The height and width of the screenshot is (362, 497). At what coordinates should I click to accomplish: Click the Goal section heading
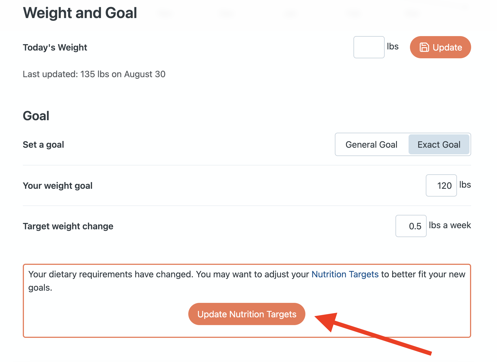coord(36,116)
